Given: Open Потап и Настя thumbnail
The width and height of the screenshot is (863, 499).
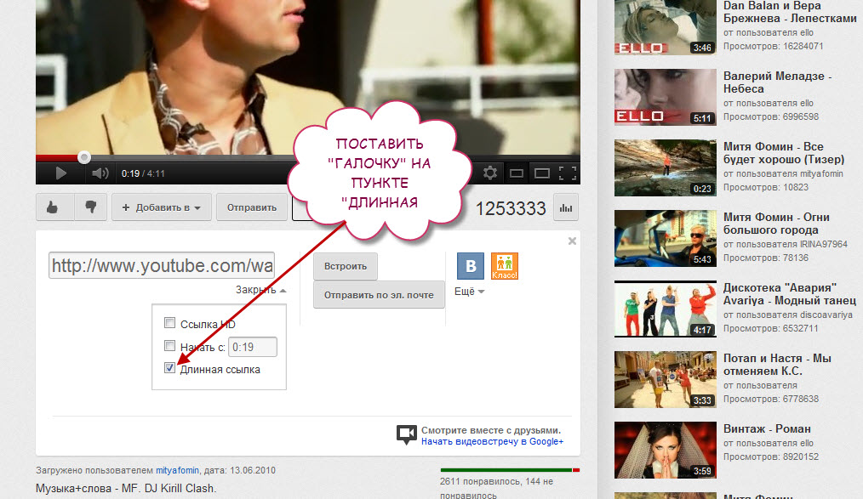Looking at the screenshot, I should (x=666, y=379).
